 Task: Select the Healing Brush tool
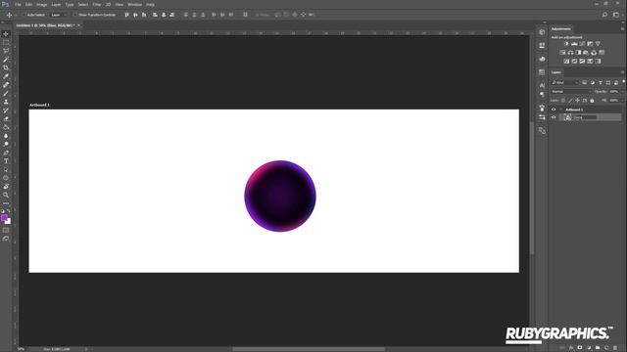6,85
